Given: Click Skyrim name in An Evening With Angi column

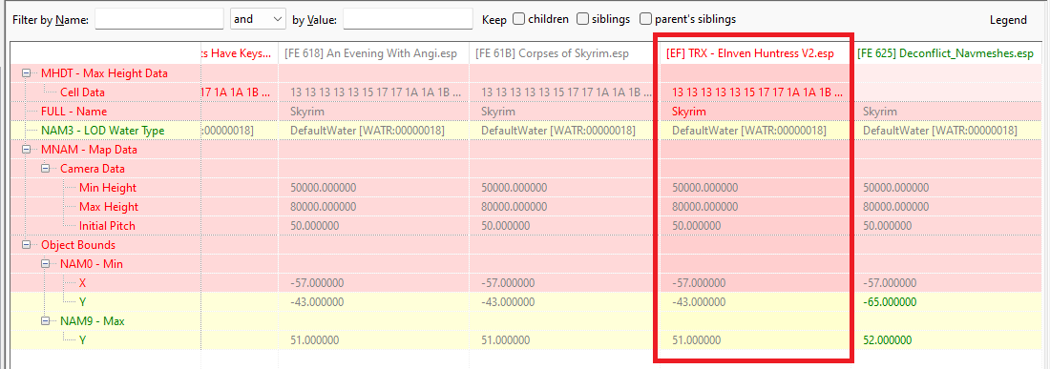Looking at the screenshot, I should [307, 111].
